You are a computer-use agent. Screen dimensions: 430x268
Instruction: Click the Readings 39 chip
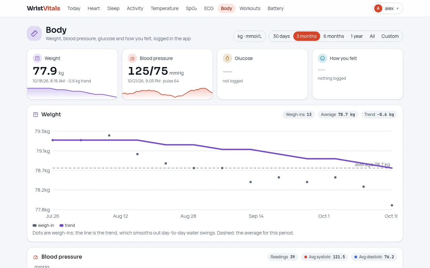[283, 257]
